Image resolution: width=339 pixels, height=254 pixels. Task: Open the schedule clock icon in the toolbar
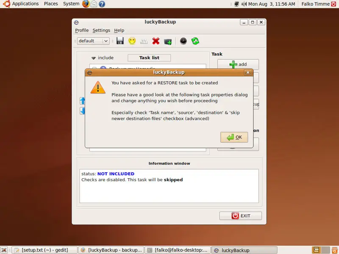(x=183, y=41)
